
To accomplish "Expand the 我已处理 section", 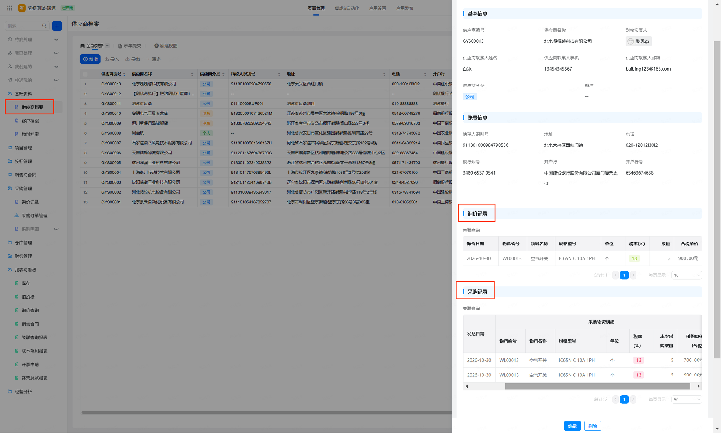I will [x=56, y=53].
